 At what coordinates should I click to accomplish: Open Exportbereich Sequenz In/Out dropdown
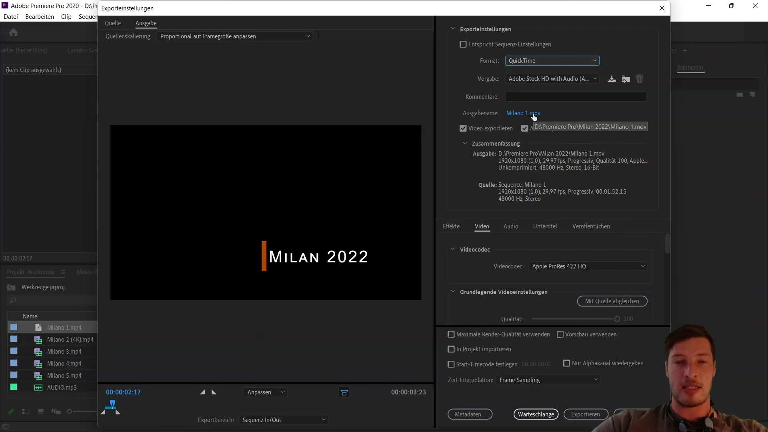tap(284, 420)
